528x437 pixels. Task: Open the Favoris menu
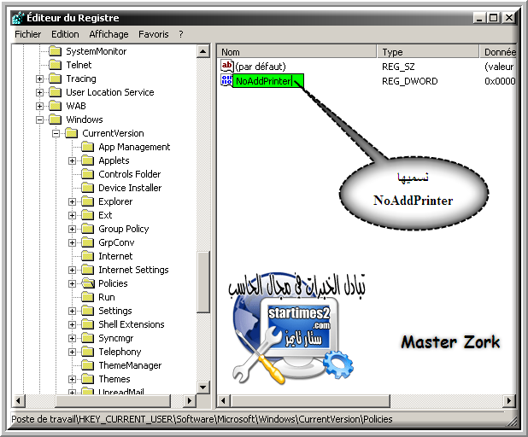point(154,34)
